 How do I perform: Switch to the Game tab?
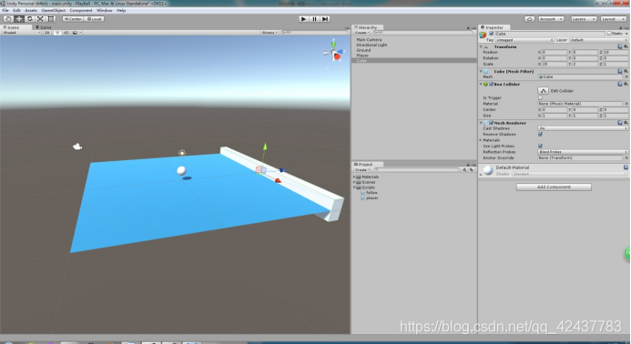[x=44, y=27]
